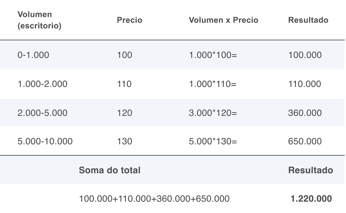
Task: Click the price cell showing 130
Action: (x=124, y=141)
